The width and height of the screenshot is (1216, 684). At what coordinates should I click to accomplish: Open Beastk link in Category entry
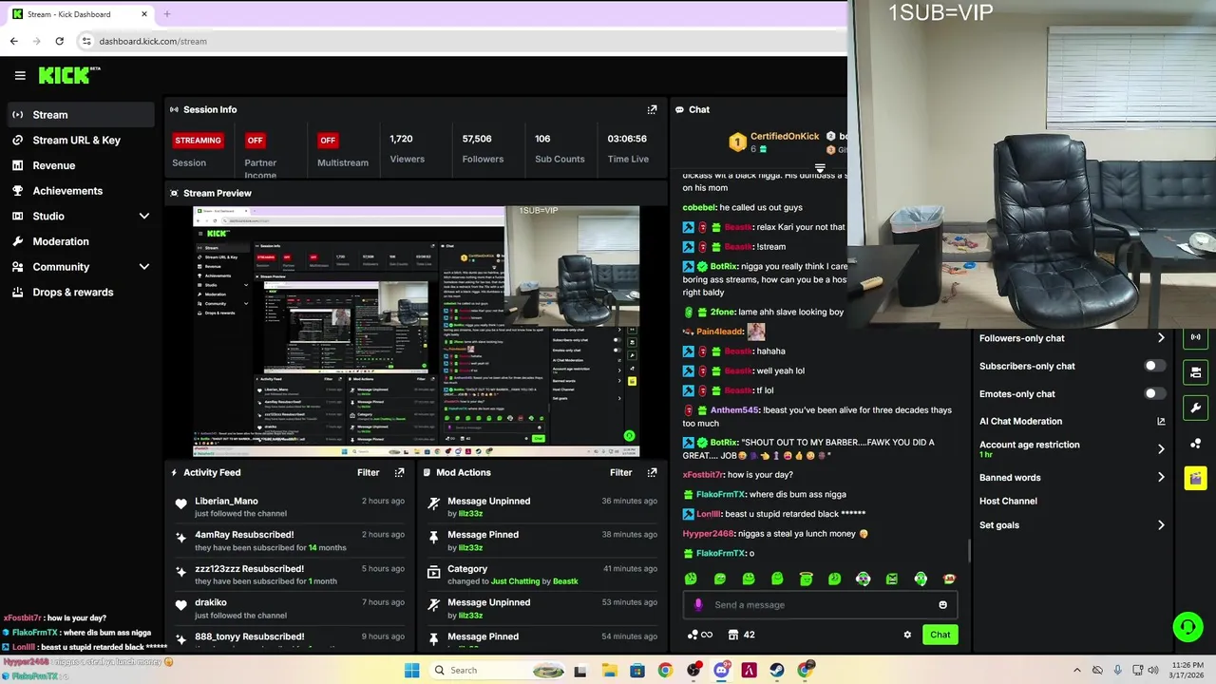(565, 581)
